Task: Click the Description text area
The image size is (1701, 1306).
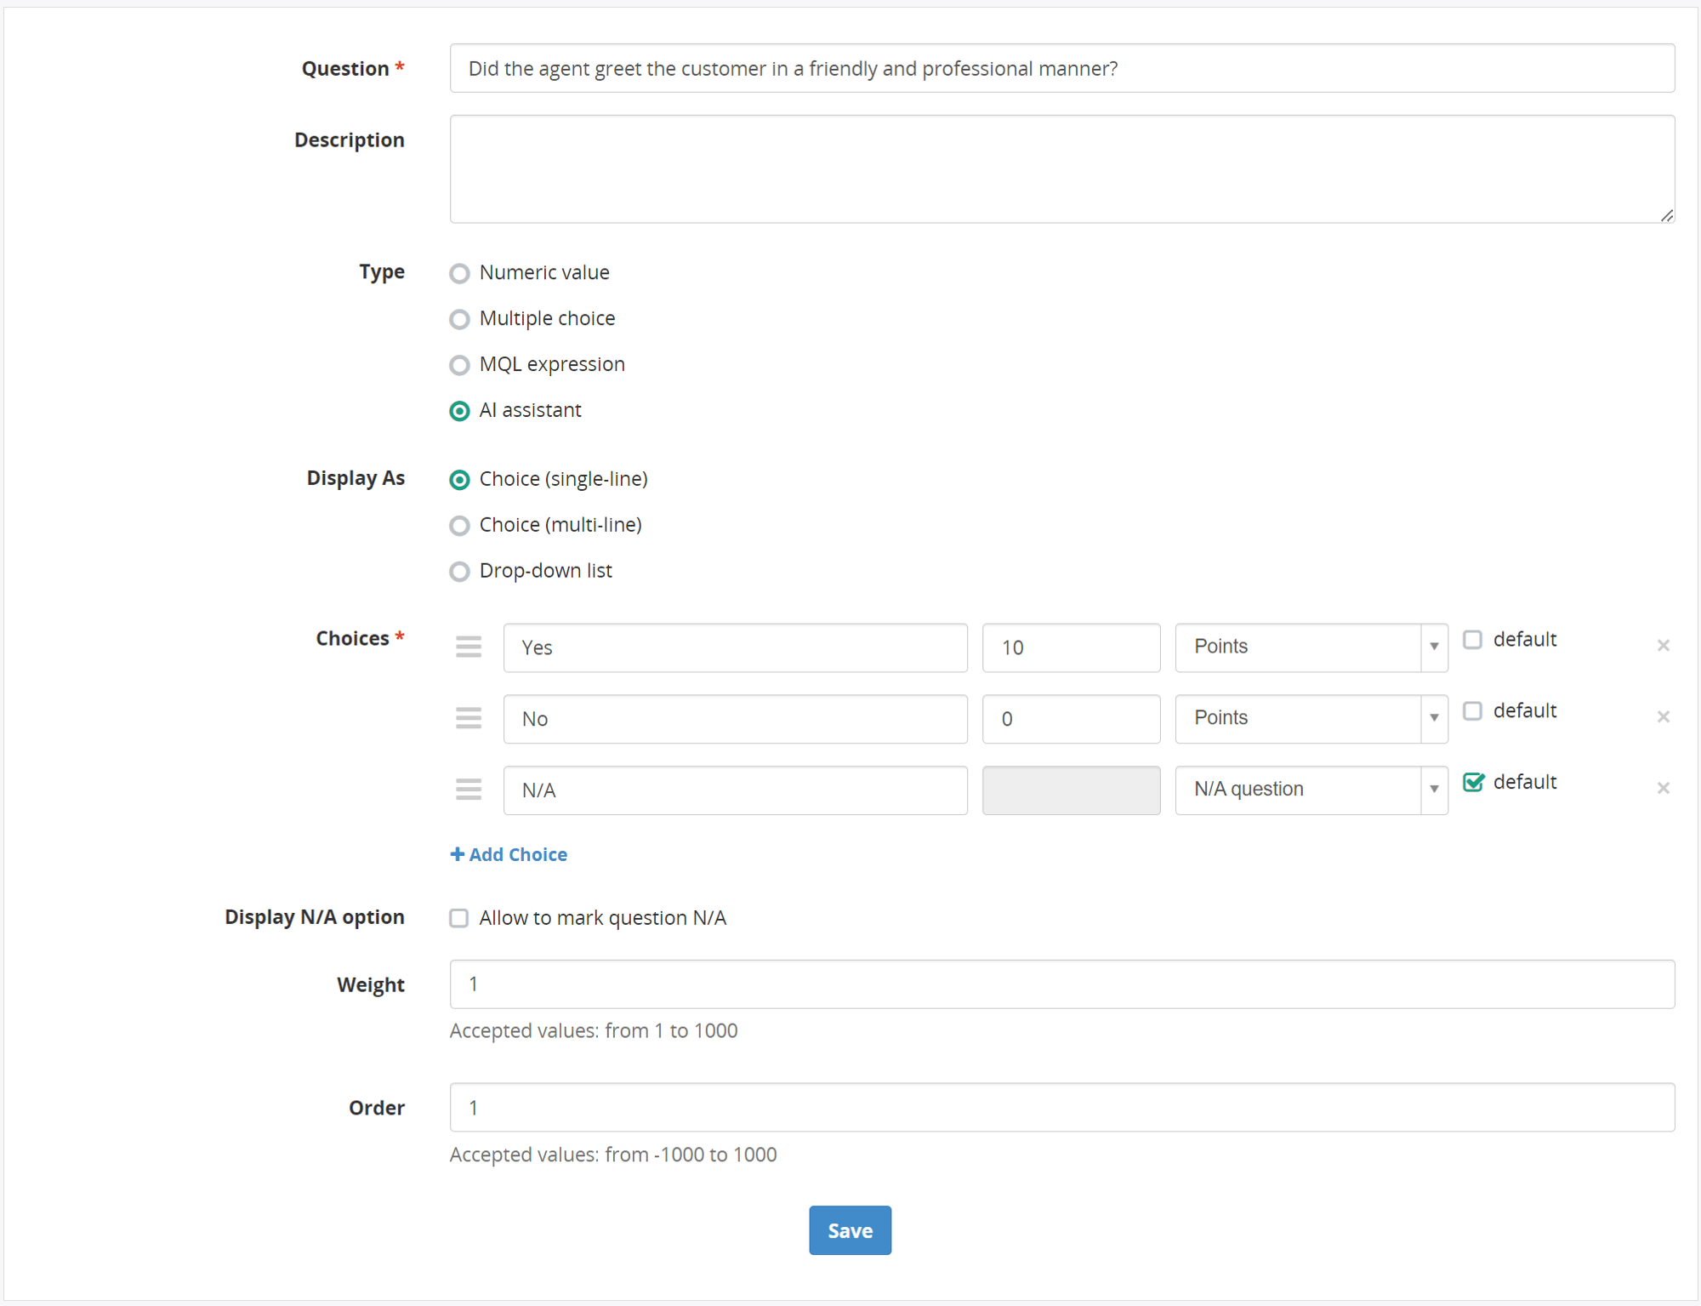Action: (1061, 168)
